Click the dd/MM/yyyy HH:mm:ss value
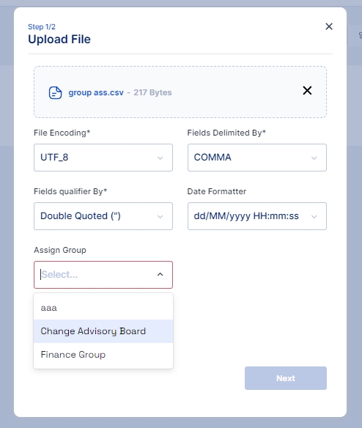Viewport: 362px width, 428px height. 246,216
